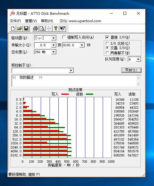Minimize the ATTO Disk Benchmark window

click(x=112, y=13)
